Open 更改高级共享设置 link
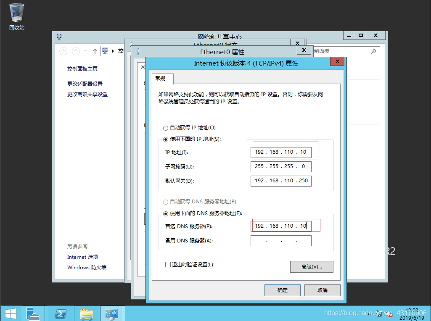Screen dimensions: 431x321 (x=87, y=94)
